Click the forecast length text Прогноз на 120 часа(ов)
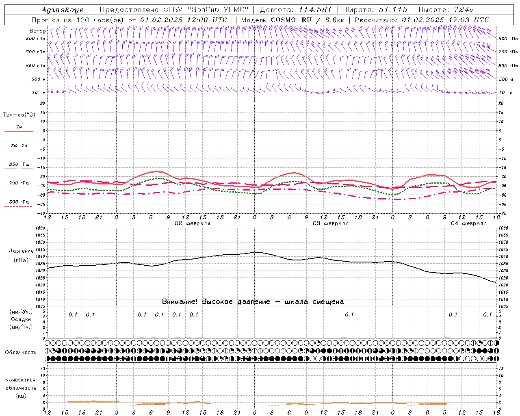The height and width of the screenshot is (416, 520). [x=78, y=20]
